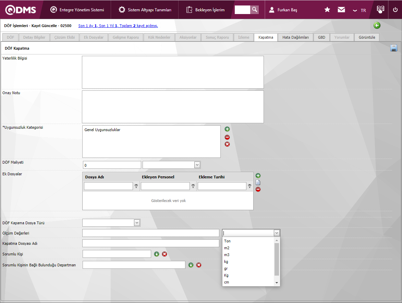Switch to the Hata Dağılımları tab

tap(296, 37)
